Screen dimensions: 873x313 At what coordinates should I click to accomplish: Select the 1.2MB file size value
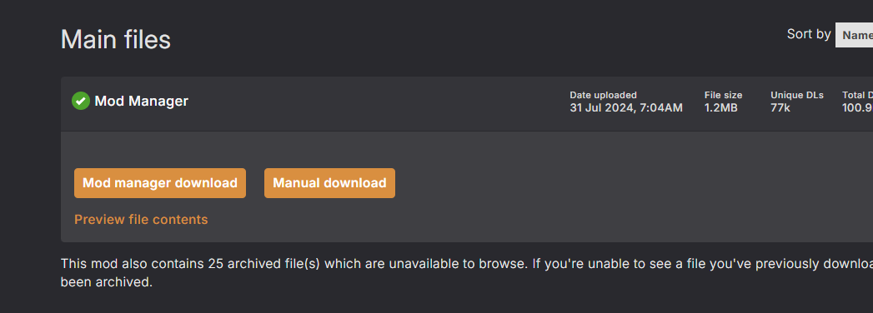pos(721,108)
